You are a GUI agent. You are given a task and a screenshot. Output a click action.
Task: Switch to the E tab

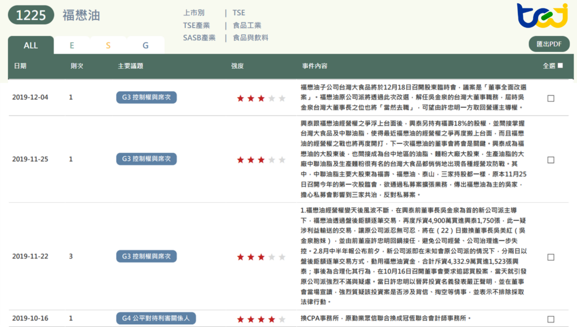click(x=72, y=44)
